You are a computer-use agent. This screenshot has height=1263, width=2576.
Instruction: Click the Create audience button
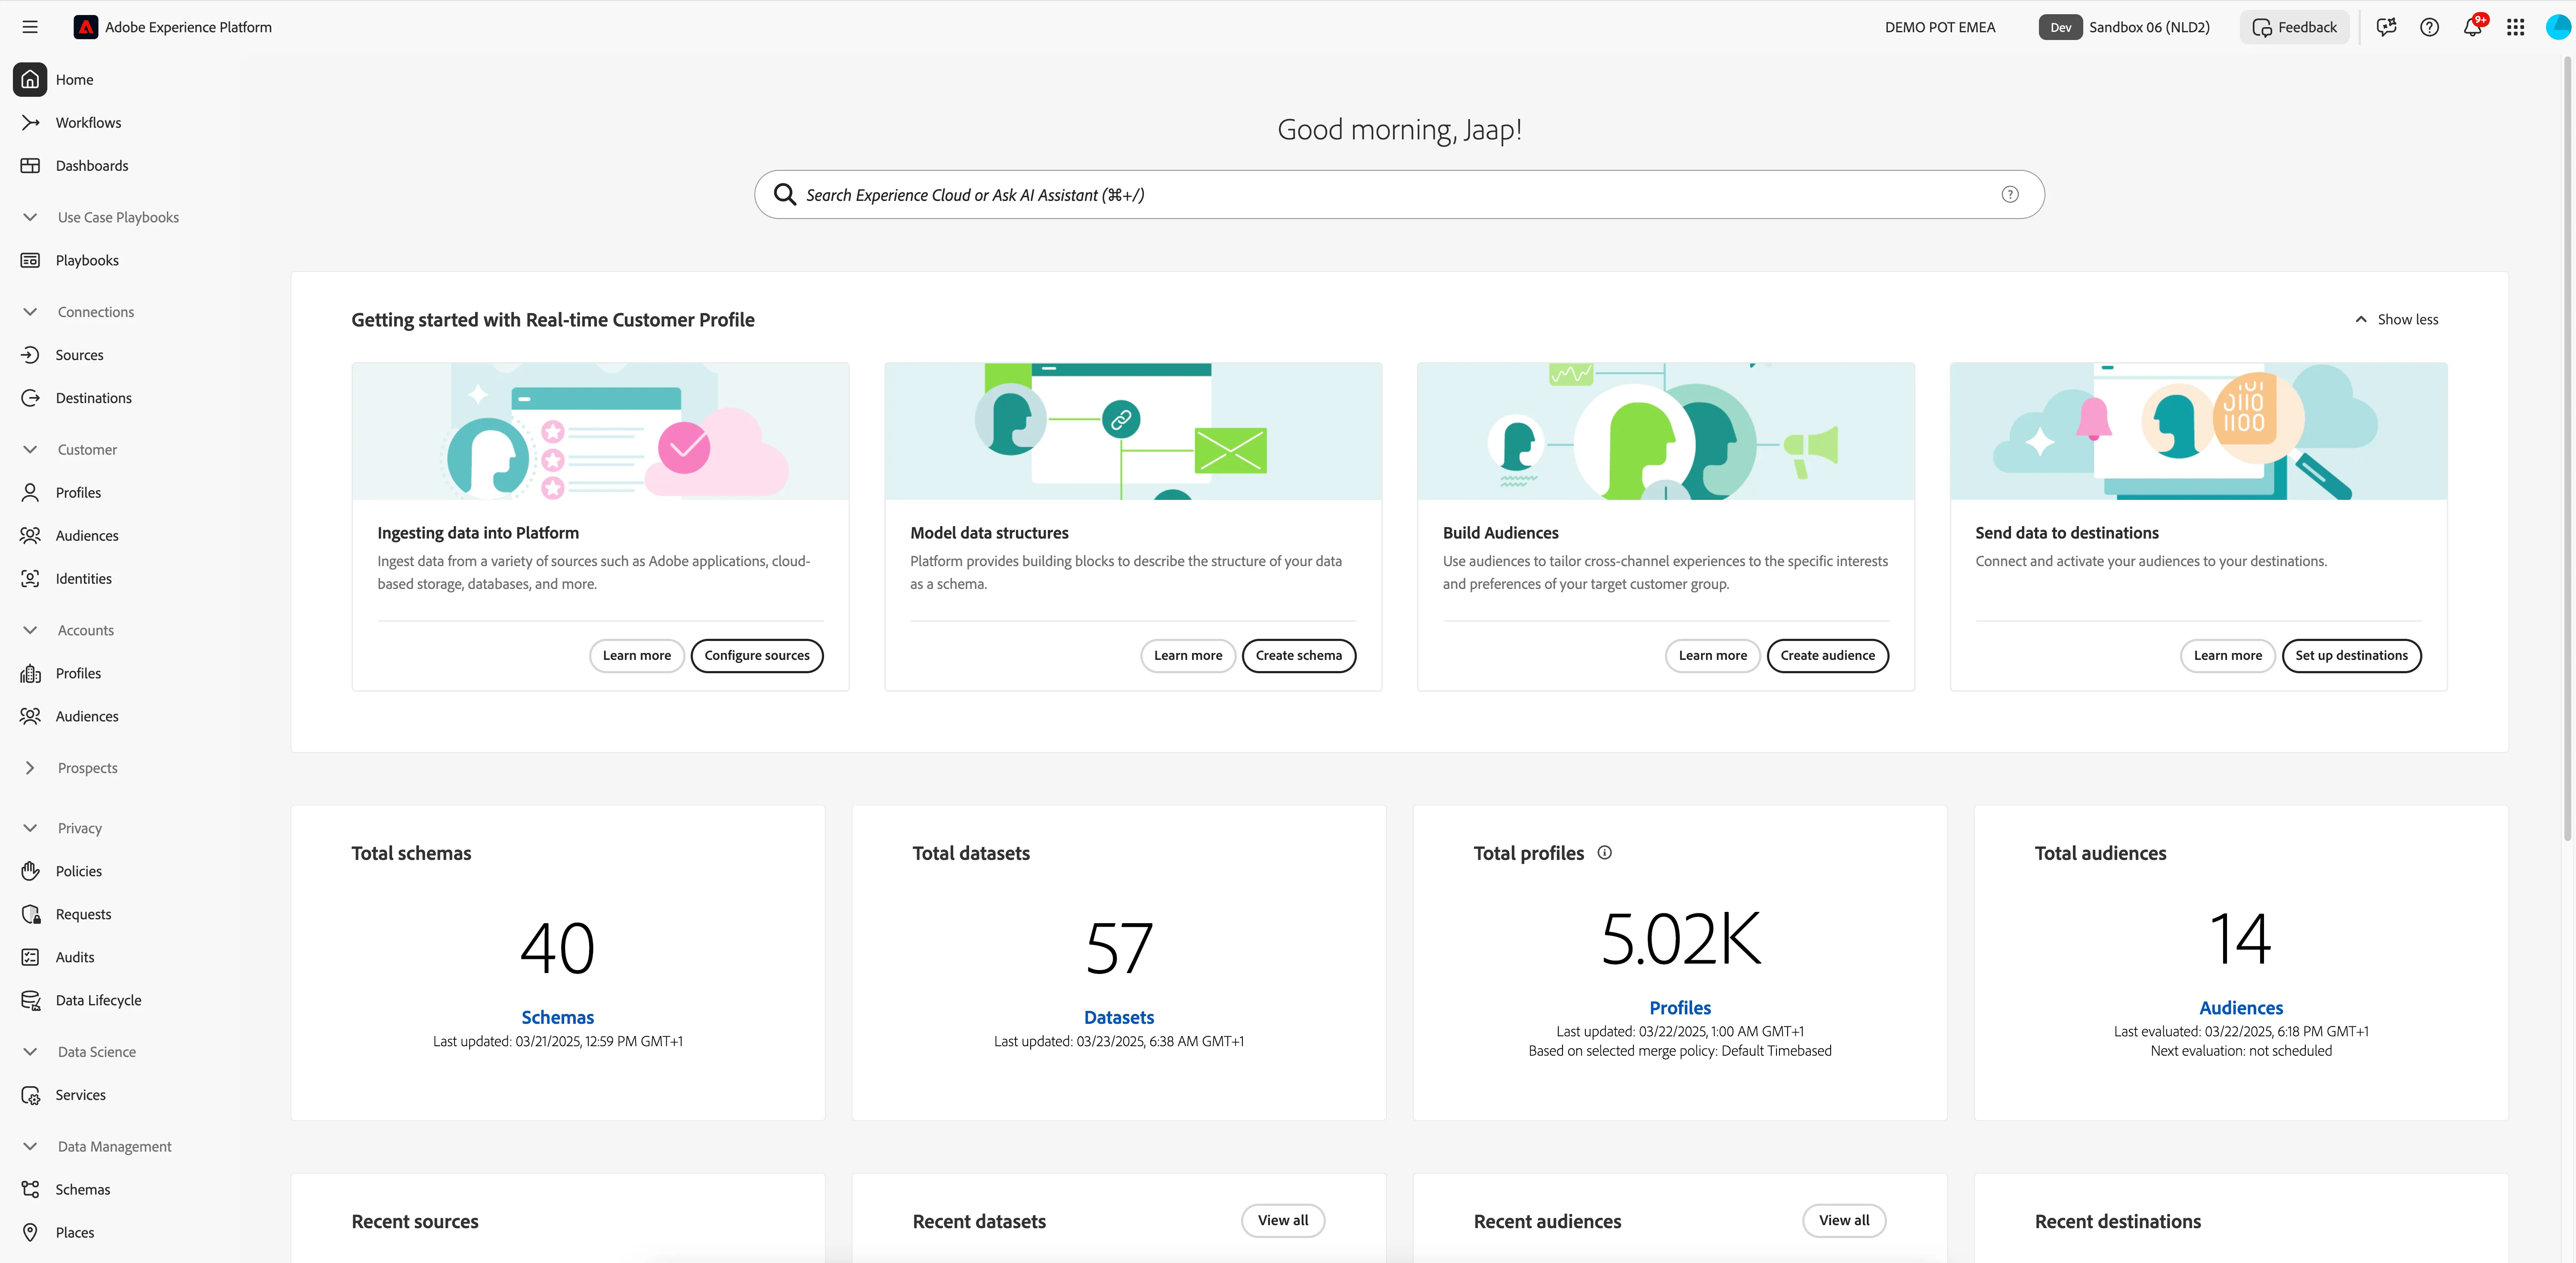coord(1827,655)
